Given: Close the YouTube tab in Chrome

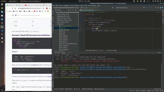Looking at the screenshot, I should 32,5.
